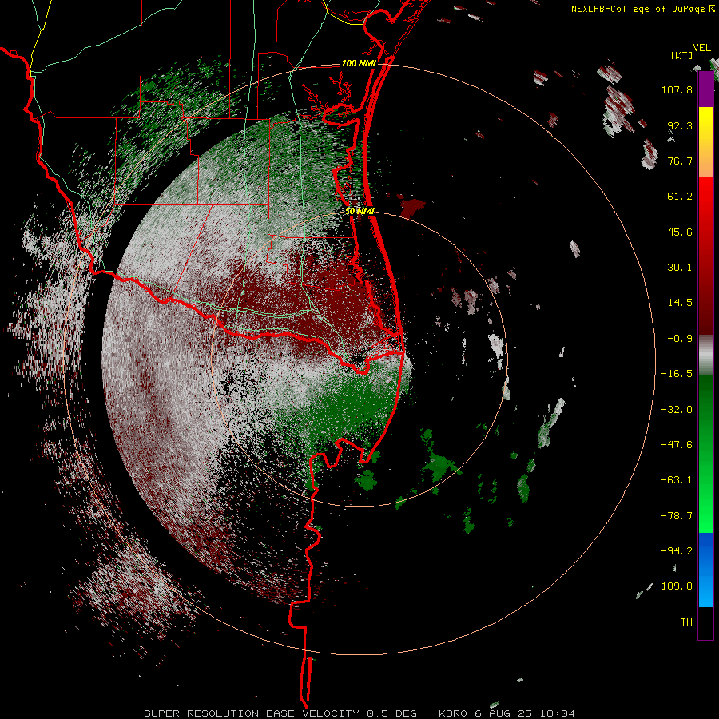Click the VEL legend title
This screenshot has height=719, width=719.
701,48
